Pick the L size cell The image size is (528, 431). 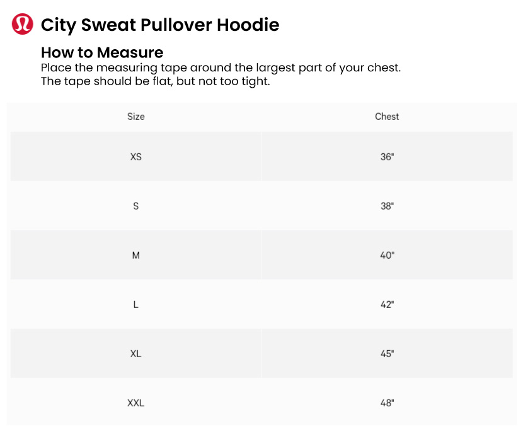pos(136,304)
